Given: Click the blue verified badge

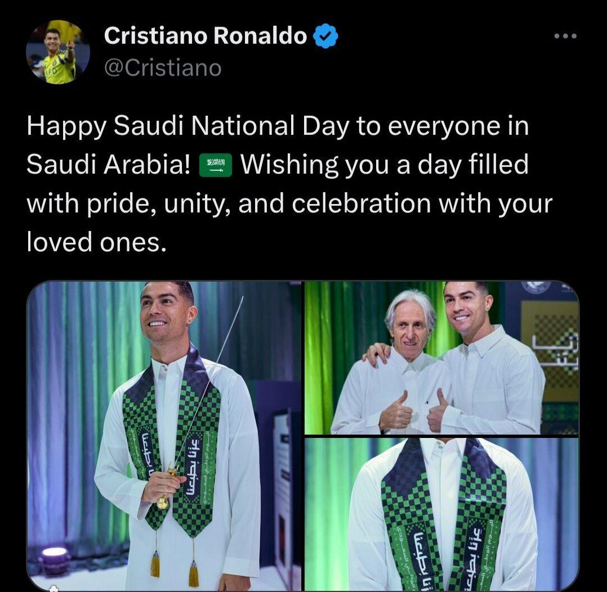Looking at the screenshot, I should (x=326, y=37).
